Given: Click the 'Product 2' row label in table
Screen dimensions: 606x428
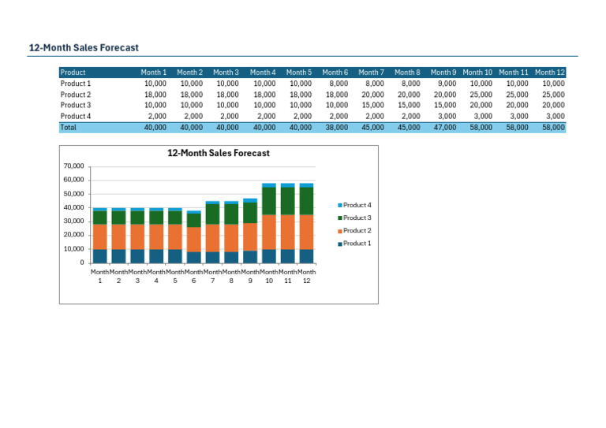Looking at the screenshot, I should click(x=76, y=95).
